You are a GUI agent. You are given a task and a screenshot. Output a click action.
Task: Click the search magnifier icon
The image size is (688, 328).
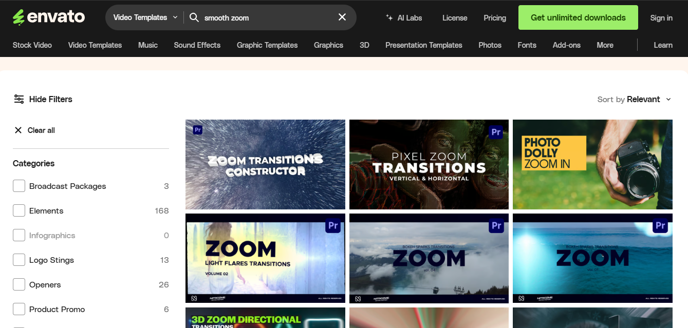point(194,17)
